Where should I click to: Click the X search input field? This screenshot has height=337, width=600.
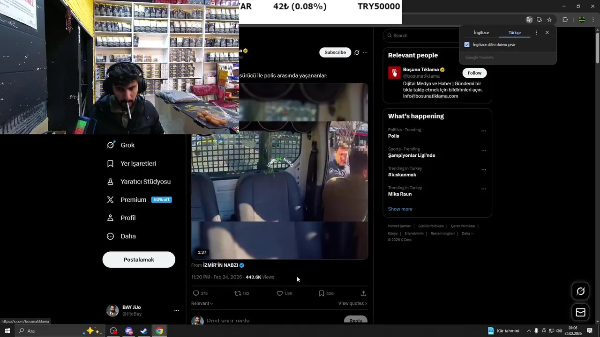(x=422, y=36)
